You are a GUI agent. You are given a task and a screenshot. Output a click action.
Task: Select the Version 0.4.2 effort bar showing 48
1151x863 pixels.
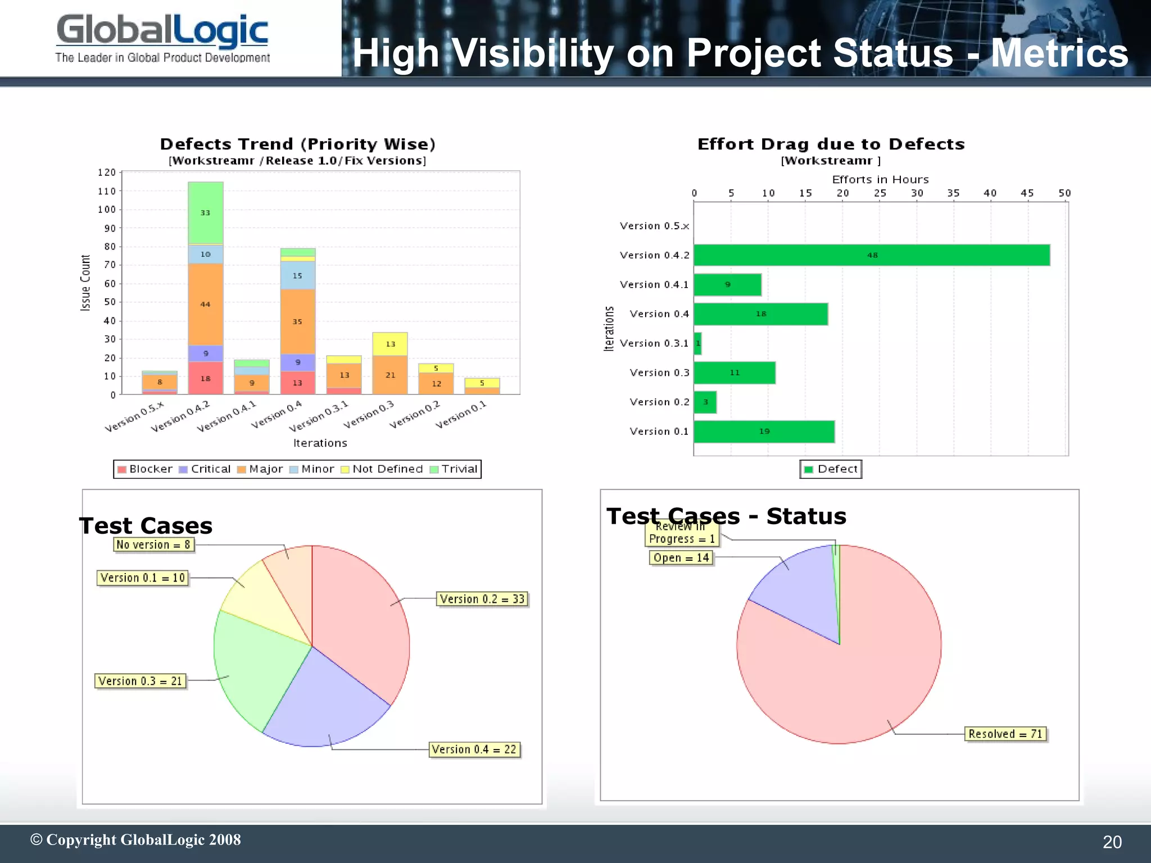coord(871,255)
